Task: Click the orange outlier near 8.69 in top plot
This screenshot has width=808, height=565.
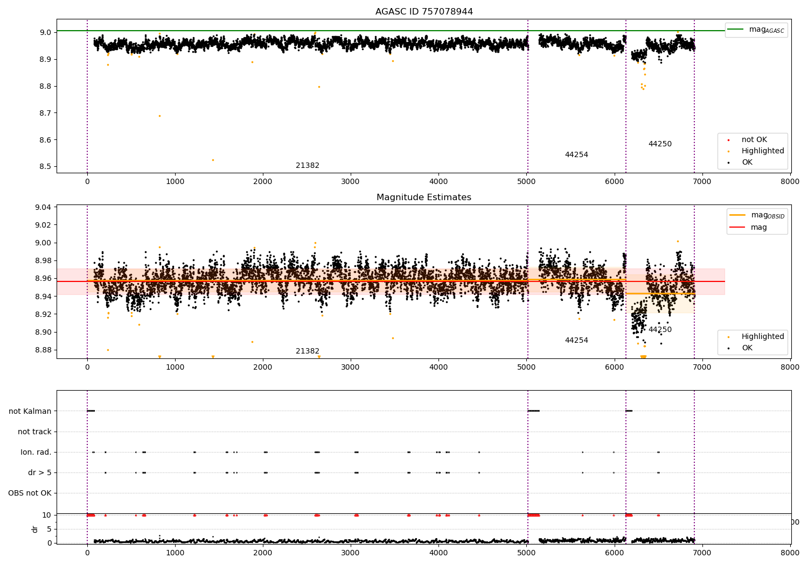Action: point(159,116)
